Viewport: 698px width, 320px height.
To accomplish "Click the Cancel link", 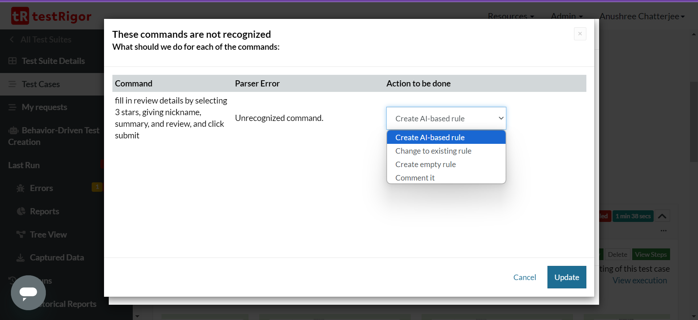I will 525,278.
